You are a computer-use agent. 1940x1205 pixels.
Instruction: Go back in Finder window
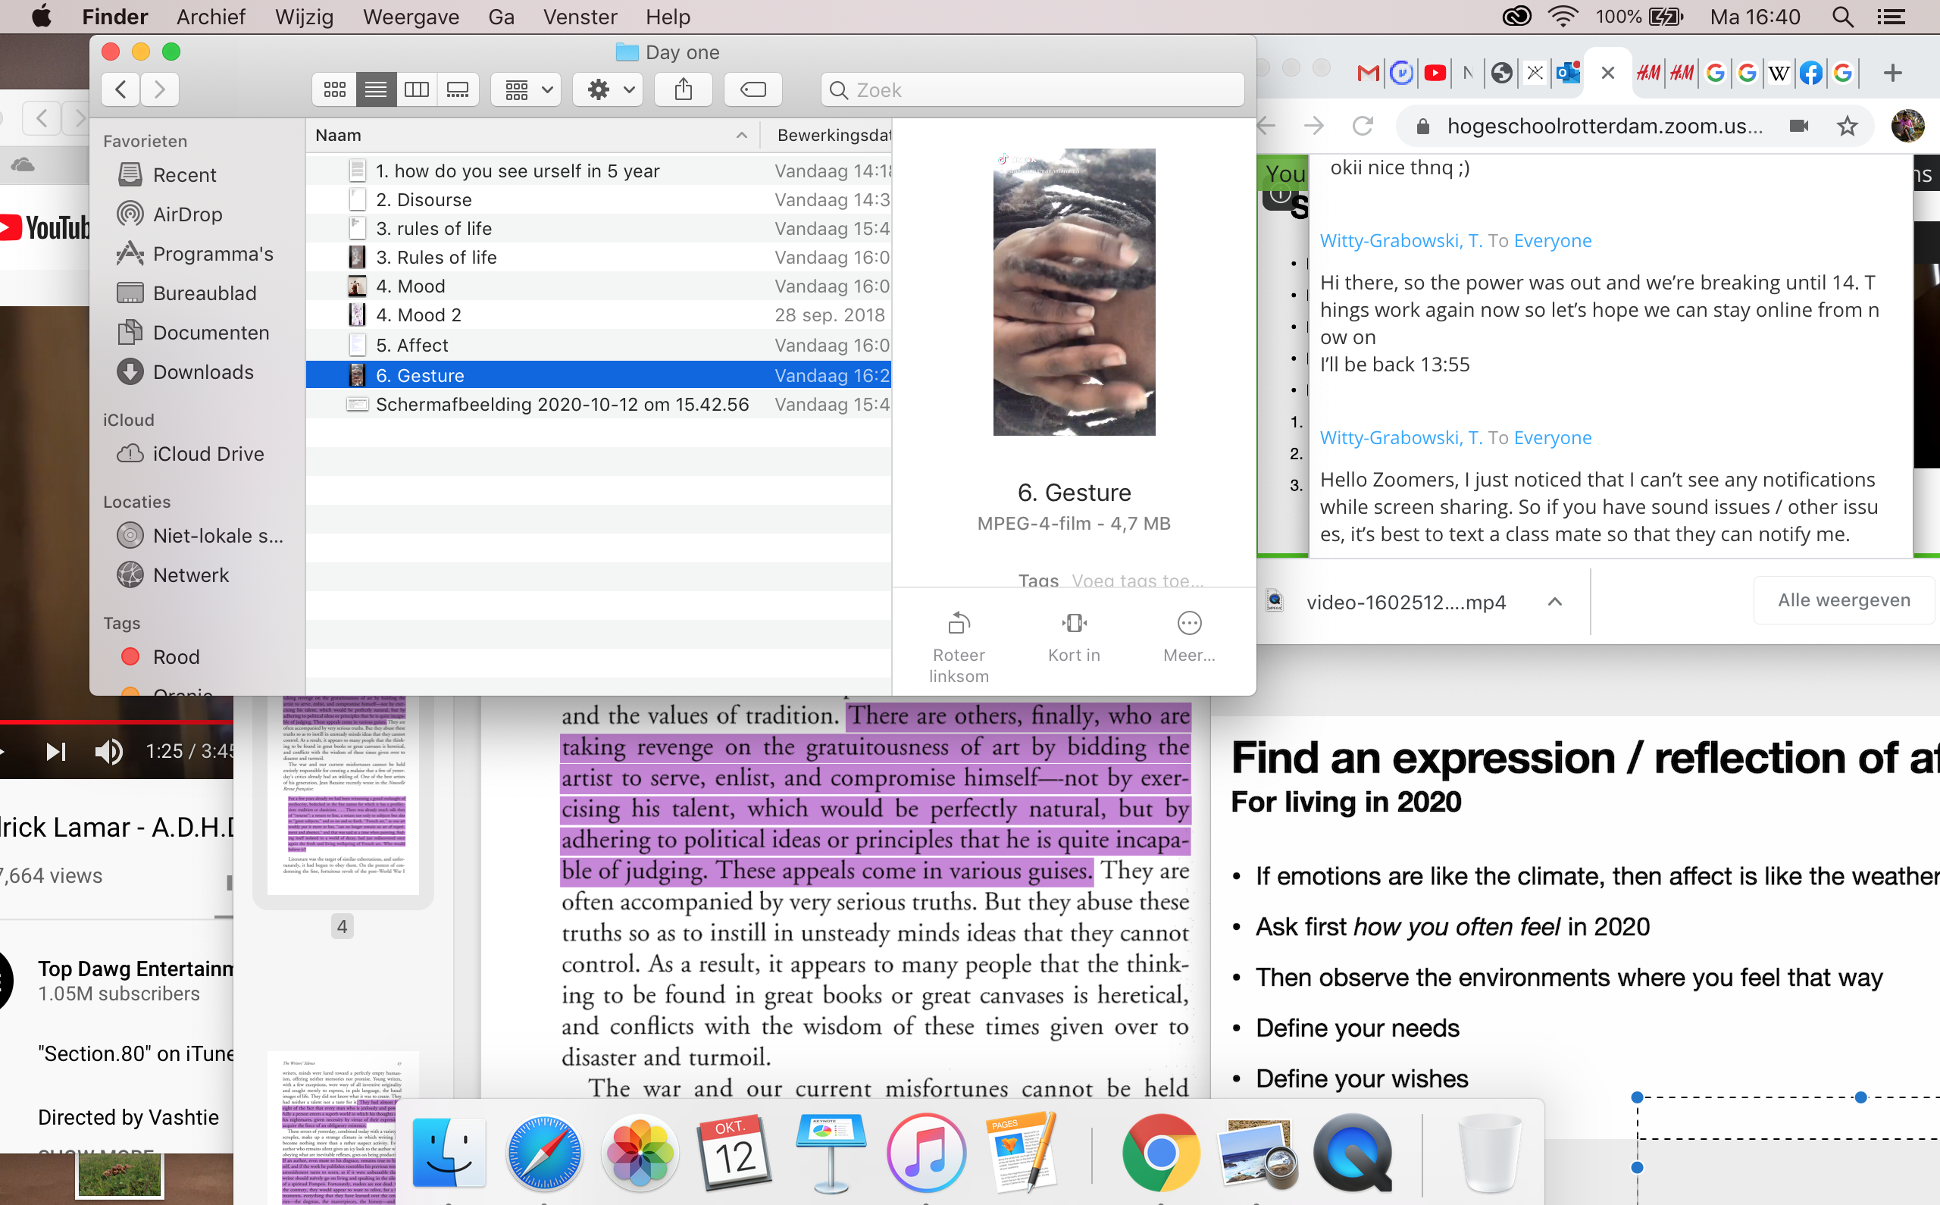coord(121,89)
